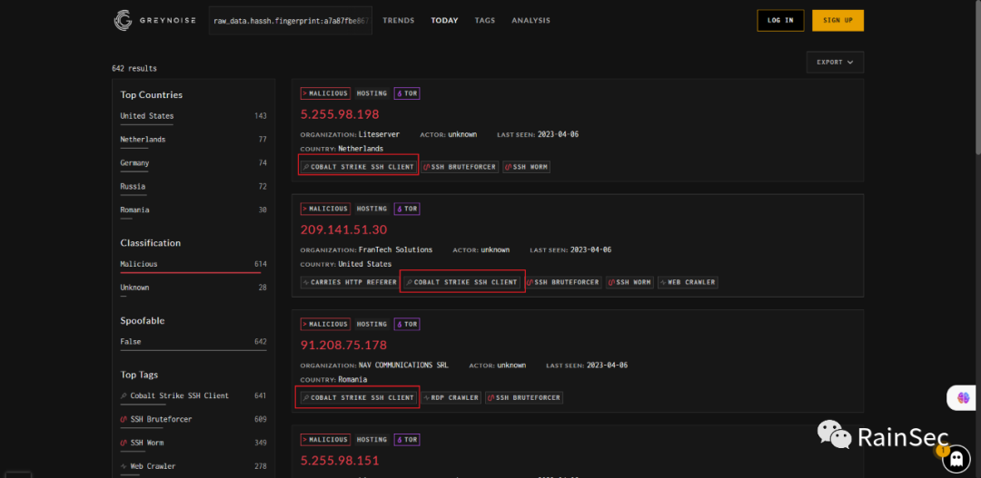Image resolution: width=981 pixels, height=478 pixels.
Task: Click SSH Worm tag under 209.141.51.30
Action: [x=630, y=282]
